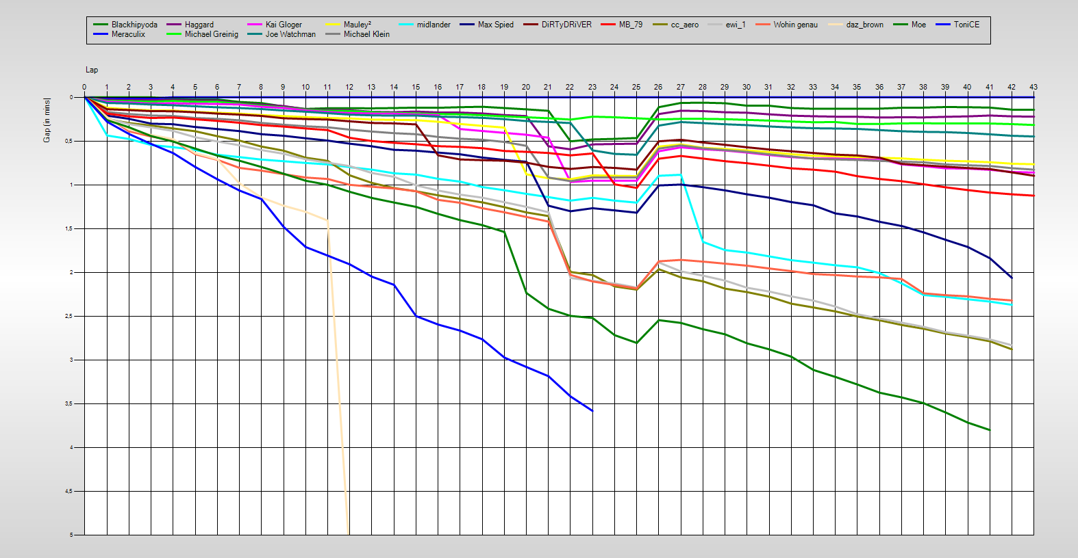Click the ToniCE legend label
This screenshot has height=558, width=1078.
[x=966, y=25]
